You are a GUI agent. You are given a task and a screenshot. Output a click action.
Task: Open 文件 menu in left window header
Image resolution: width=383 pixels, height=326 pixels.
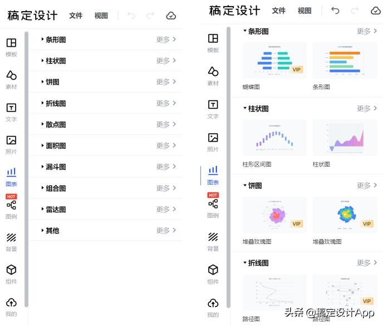(x=76, y=16)
